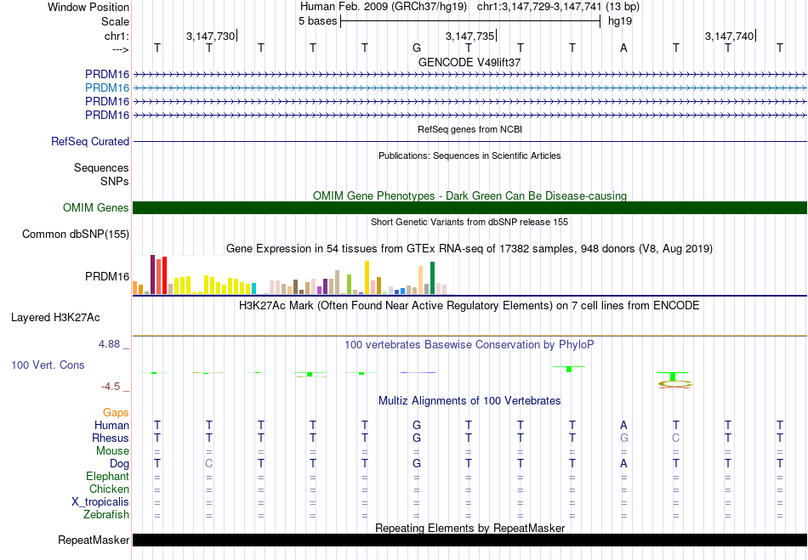
Task: Click the light-blue PRDM16 transcript label
Action: click(107, 88)
